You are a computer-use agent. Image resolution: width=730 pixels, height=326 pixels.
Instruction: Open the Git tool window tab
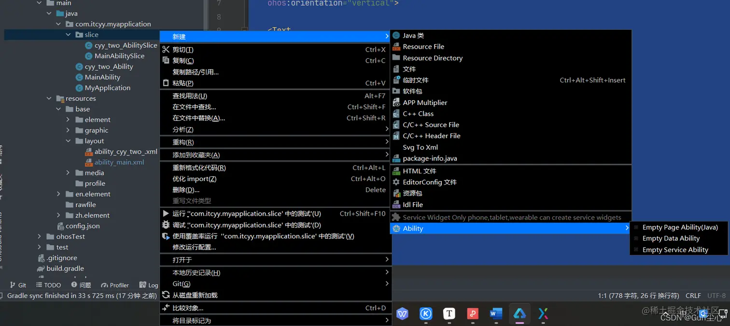pos(18,285)
